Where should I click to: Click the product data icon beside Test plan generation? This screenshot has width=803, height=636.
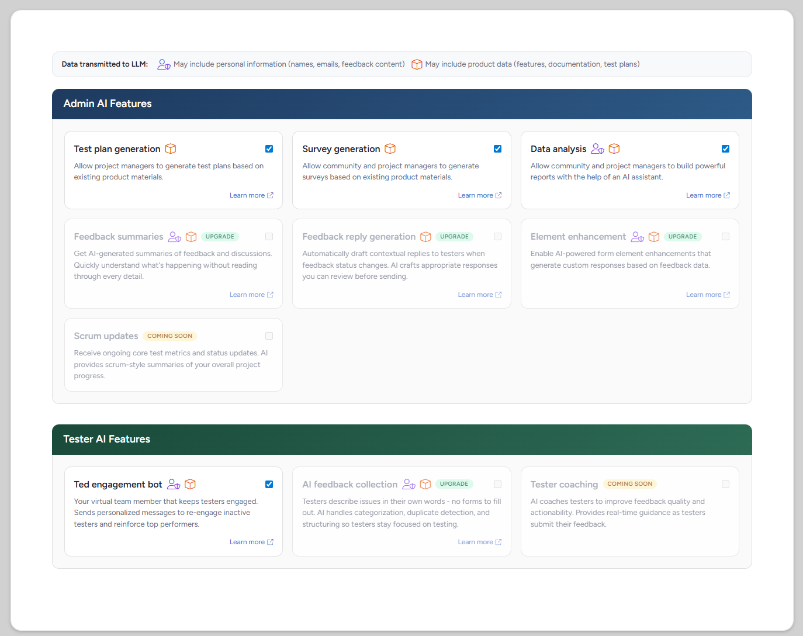point(171,149)
